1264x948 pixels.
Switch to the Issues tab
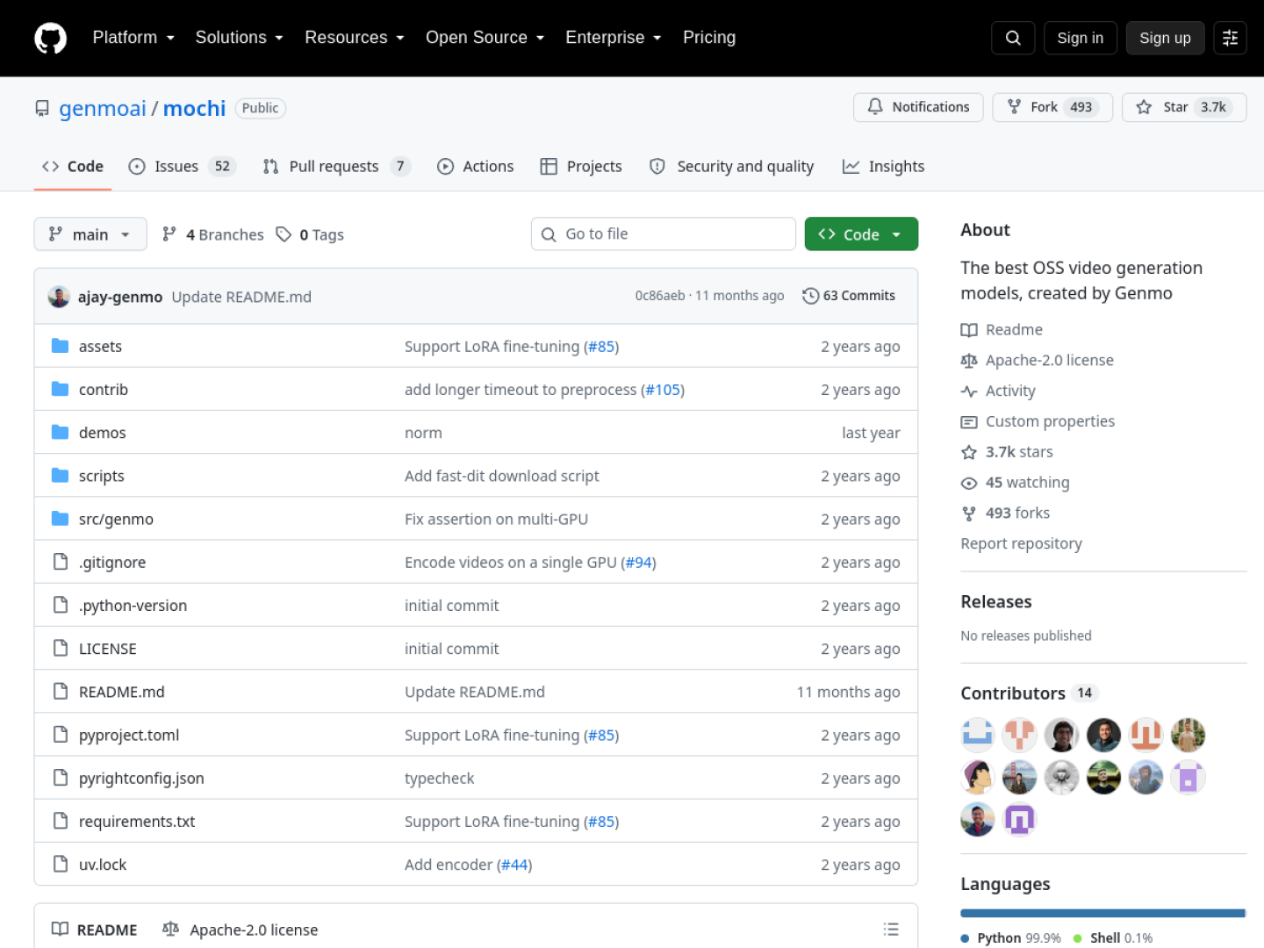point(182,167)
